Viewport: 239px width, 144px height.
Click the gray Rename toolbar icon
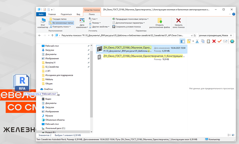[225, 41]
